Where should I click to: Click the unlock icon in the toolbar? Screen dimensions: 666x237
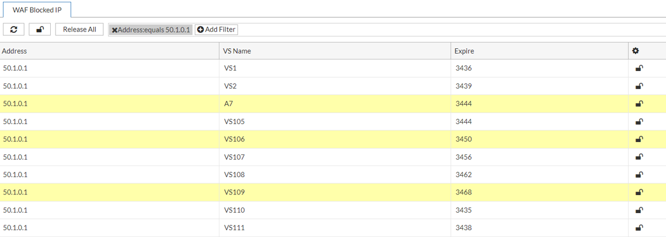(x=40, y=29)
